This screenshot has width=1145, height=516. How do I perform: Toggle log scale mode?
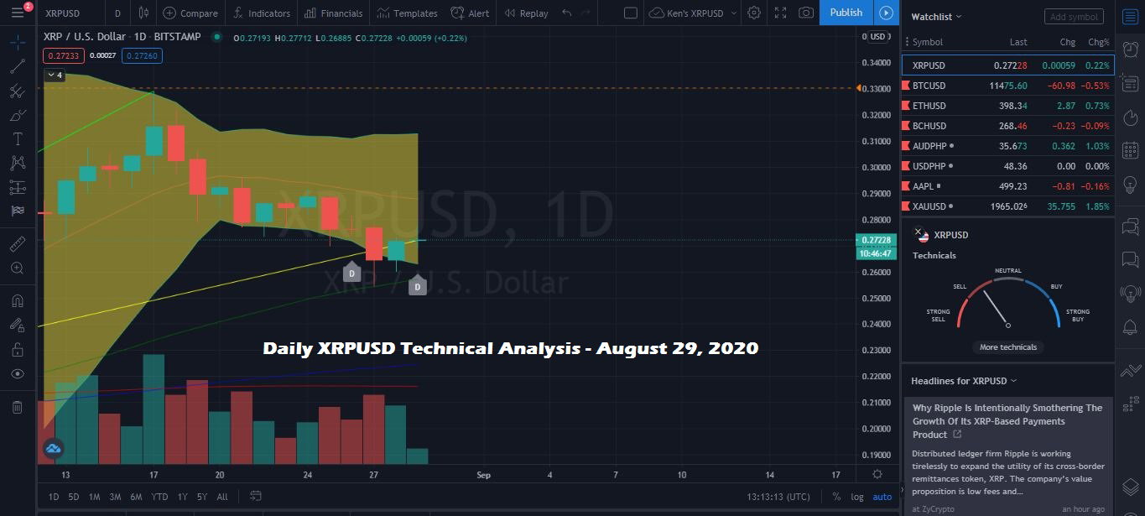(856, 497)
